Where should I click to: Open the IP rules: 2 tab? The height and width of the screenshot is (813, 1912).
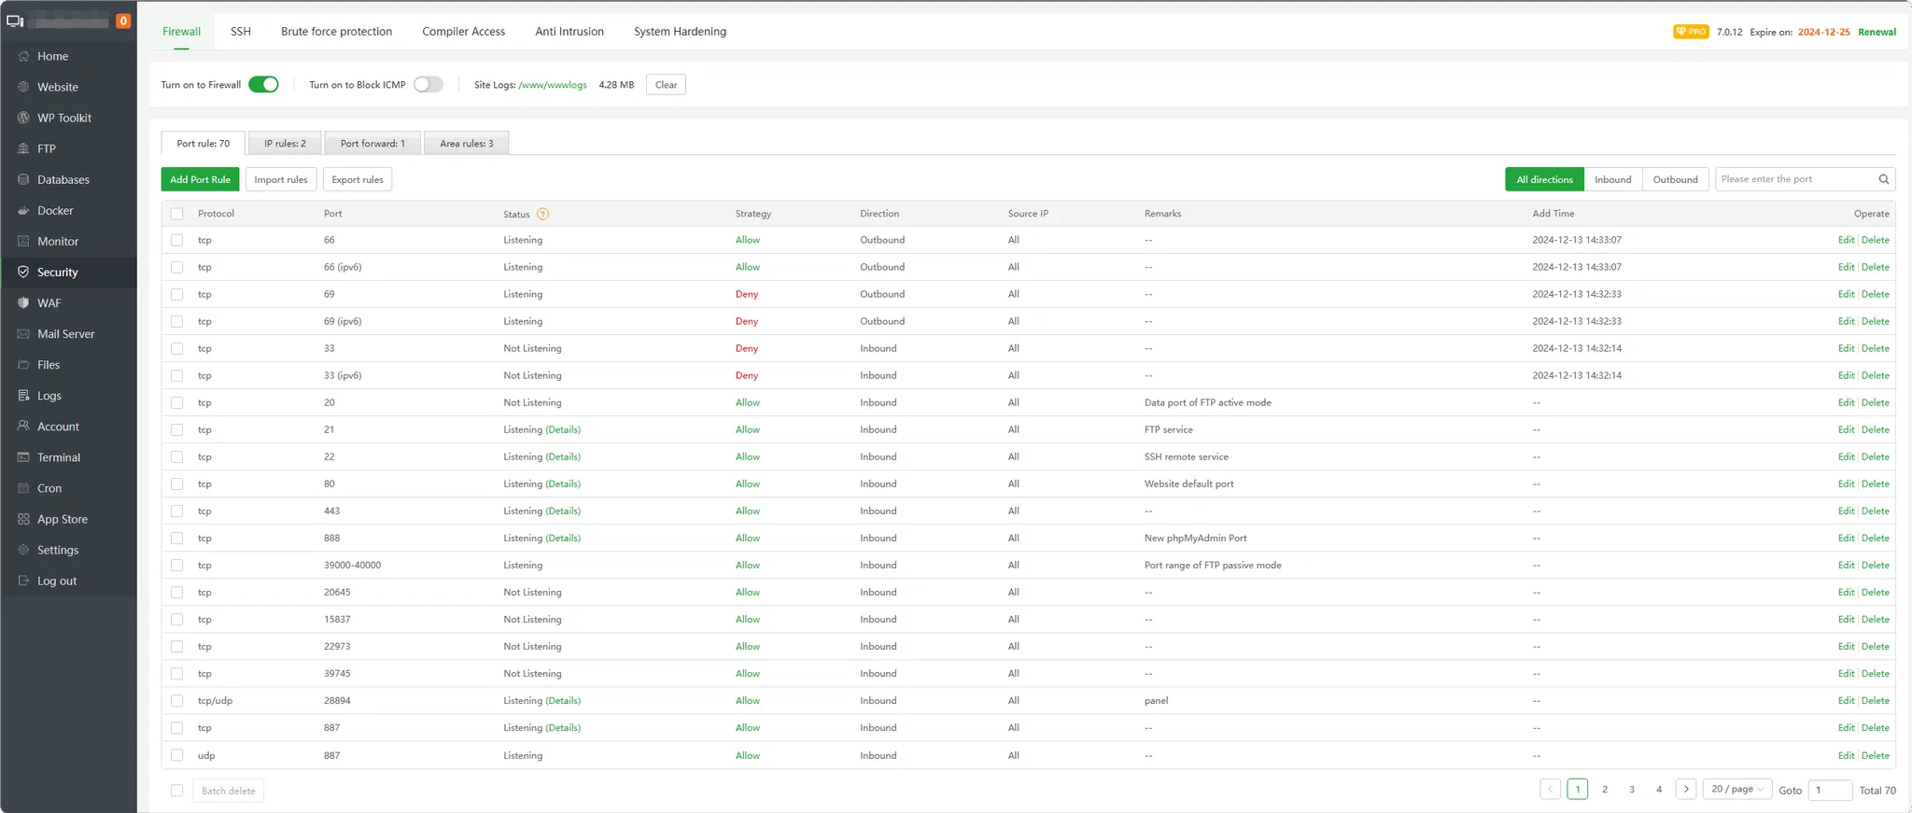pyautogui.click(x=285, y=144)
